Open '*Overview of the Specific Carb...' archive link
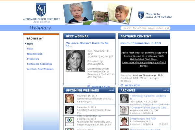The height and width of the screenshot is (130, 195). click(149, 108)
